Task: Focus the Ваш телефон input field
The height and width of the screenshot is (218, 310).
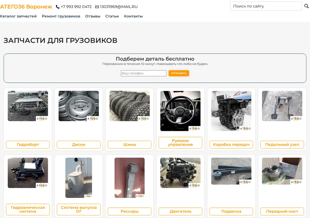Action: point(144,73)
